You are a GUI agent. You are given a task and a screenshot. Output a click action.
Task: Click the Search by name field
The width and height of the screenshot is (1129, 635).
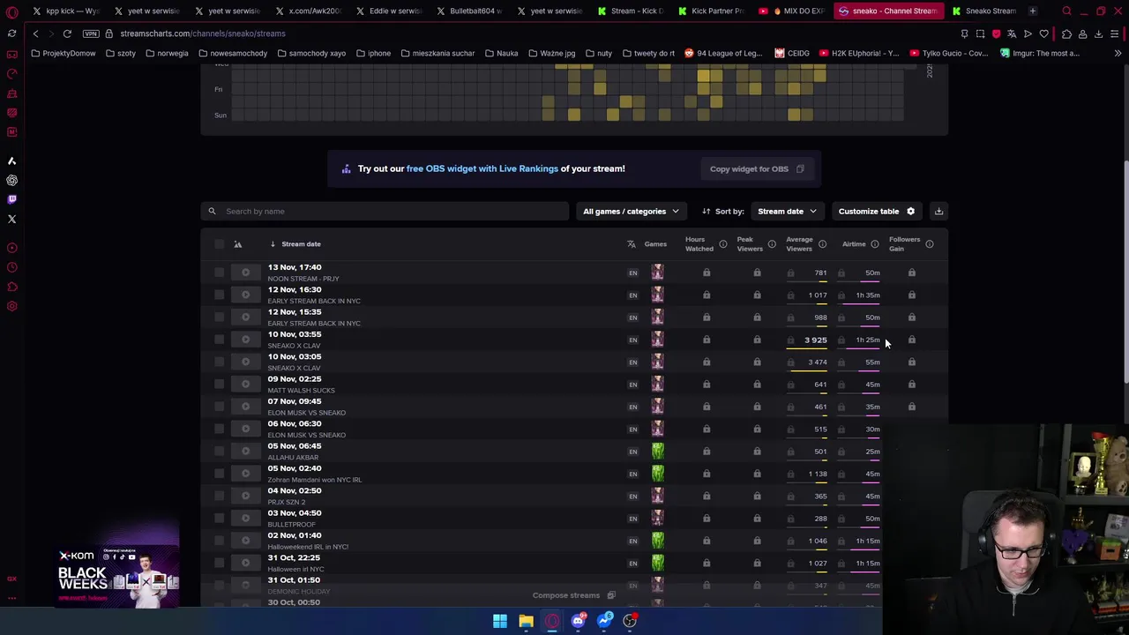pyautogui.click(x=385, y=212)
